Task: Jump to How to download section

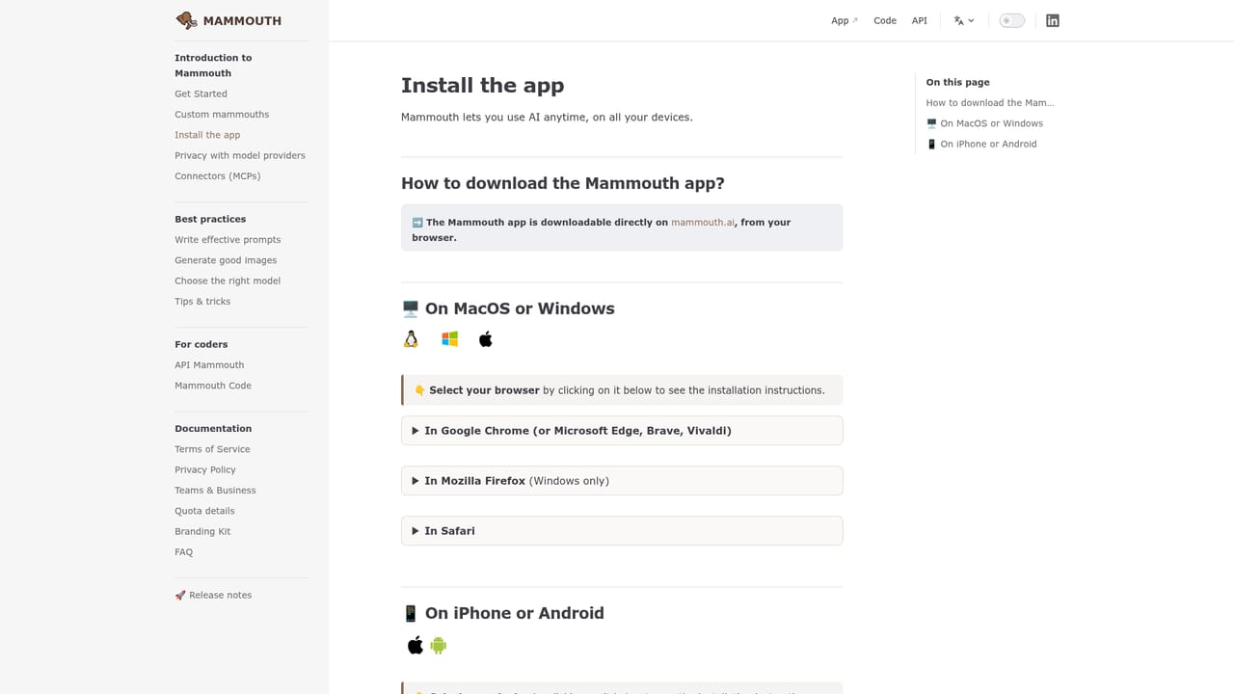Action: (990, 103)
